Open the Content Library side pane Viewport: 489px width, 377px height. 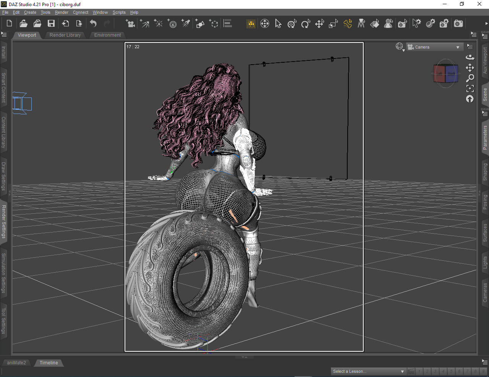(3, 132)
